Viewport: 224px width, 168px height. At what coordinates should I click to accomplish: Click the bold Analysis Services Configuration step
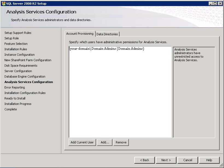29,82
